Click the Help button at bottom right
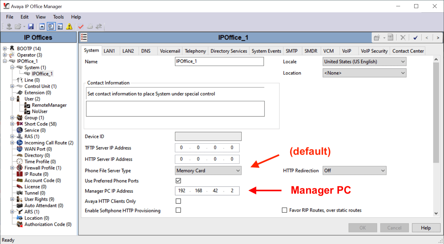Screen dimensions: 444x244 426,228
